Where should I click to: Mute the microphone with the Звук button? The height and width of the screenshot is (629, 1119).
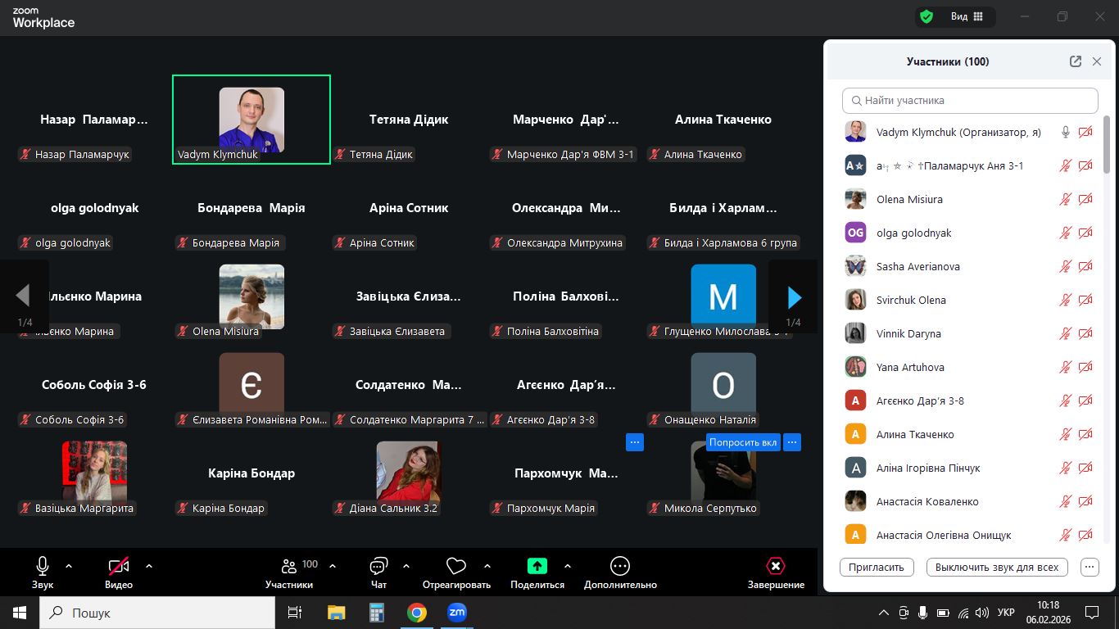coord(43,572)
